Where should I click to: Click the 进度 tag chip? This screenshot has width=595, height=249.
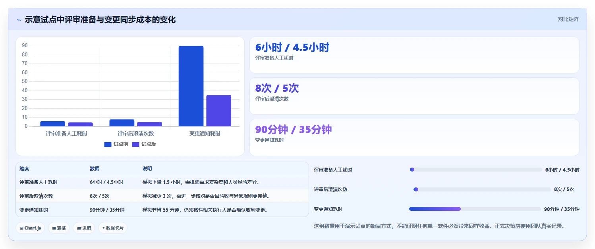[84, 228]
